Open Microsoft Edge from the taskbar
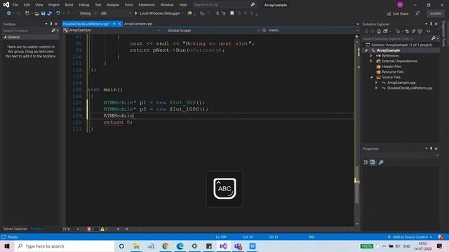Viewport: 449px width, 252px height. (180, 246)
